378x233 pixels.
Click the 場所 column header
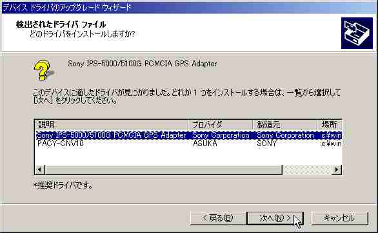[x=330, y=125]
